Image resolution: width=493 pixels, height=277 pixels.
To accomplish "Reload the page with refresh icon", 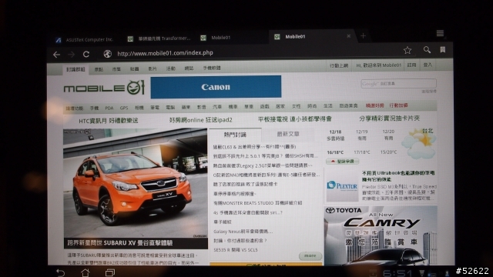I will click(x=86, y=54).
